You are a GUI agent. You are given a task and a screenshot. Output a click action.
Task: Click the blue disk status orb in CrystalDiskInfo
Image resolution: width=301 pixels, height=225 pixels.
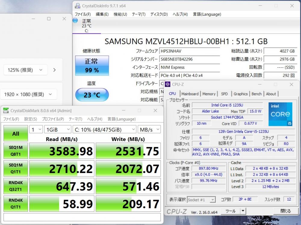tap(75, 20)
